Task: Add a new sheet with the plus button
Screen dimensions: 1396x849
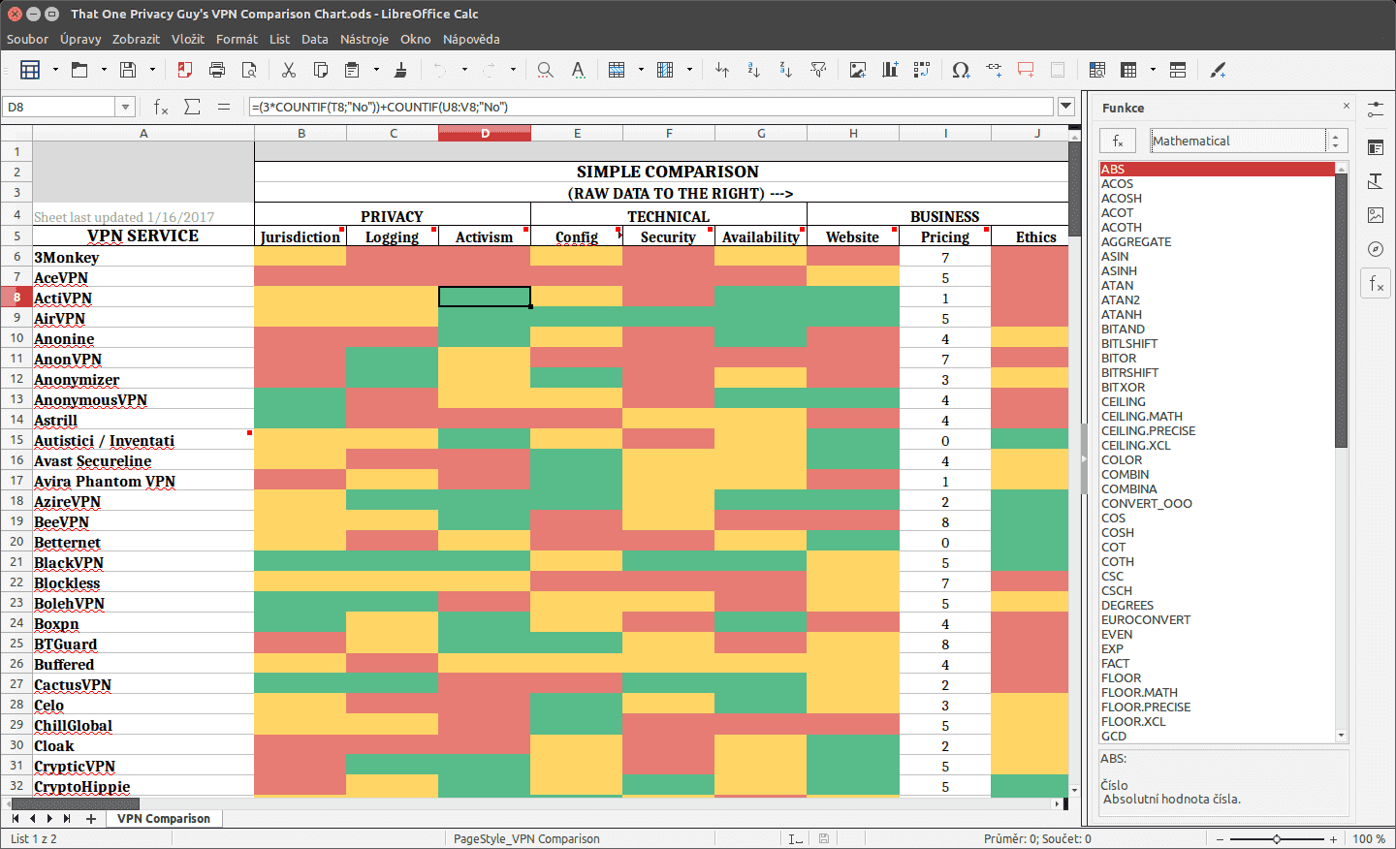Action: click(91, 819)
